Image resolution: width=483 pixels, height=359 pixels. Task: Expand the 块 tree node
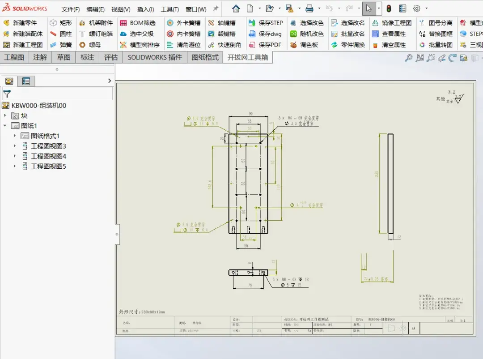tap(5, 115)
